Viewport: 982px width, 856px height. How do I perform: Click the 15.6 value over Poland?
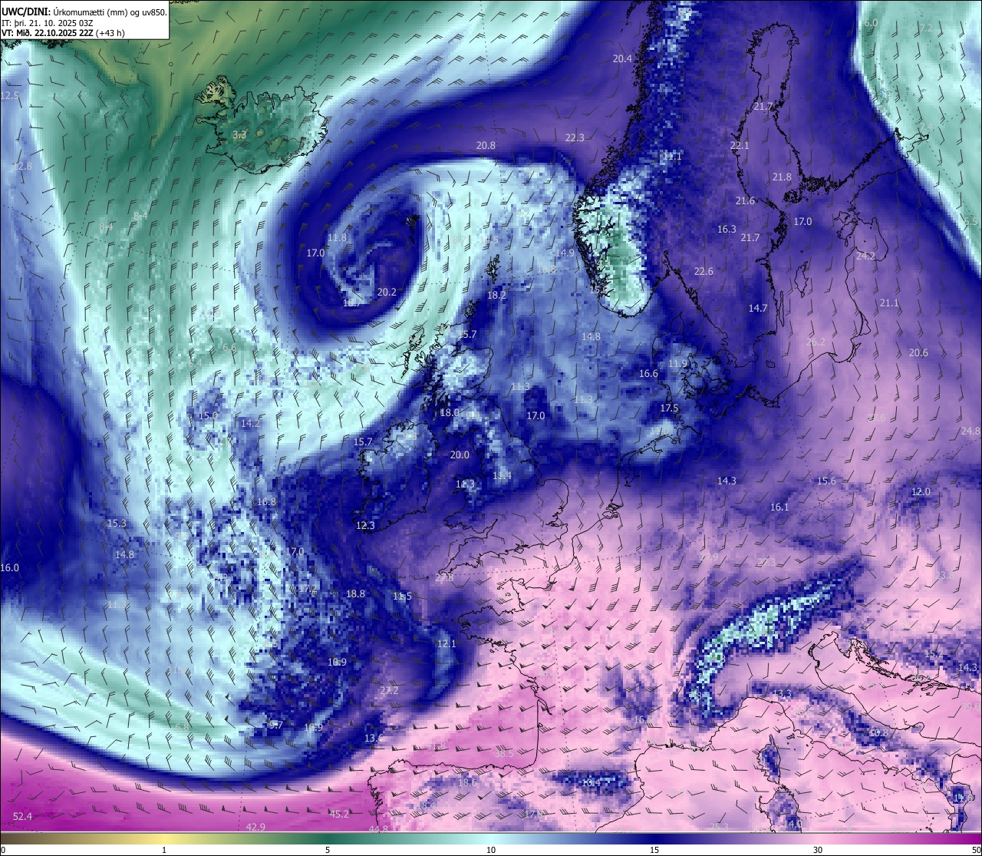click(826, 481)
